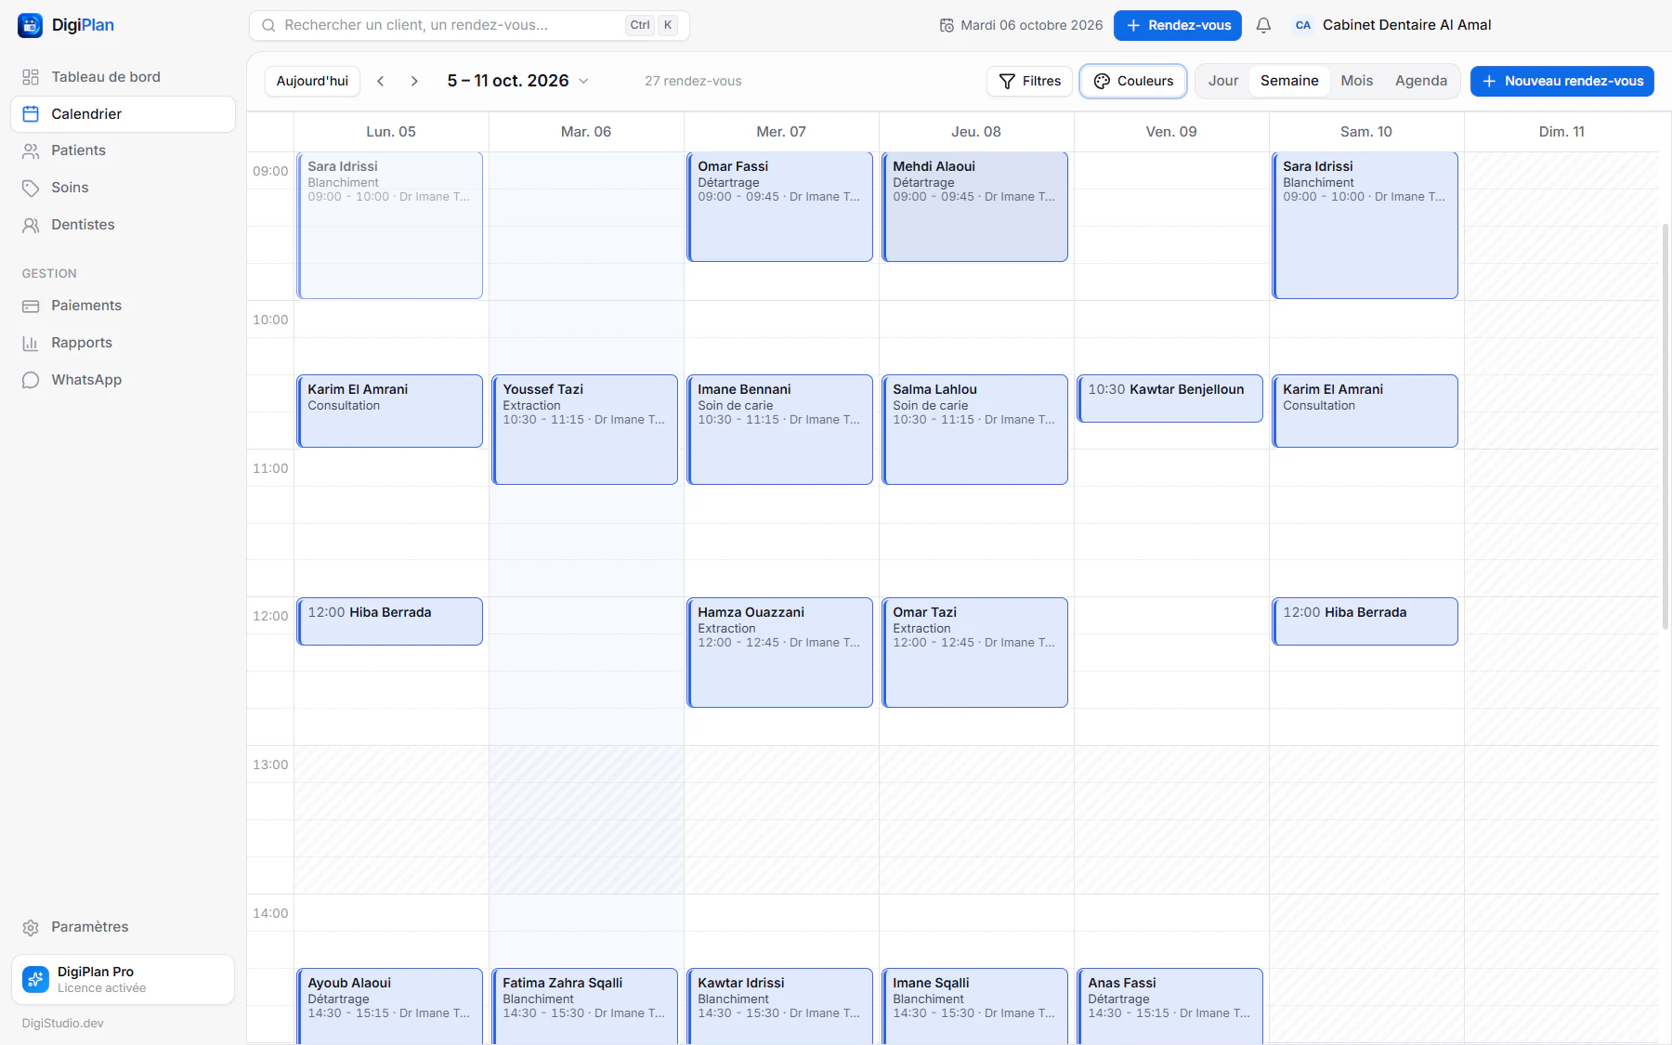Viewport: 1672px width, 1045px height.
Task: Click the Aujourd'hui button
Action: pos(312,81)
